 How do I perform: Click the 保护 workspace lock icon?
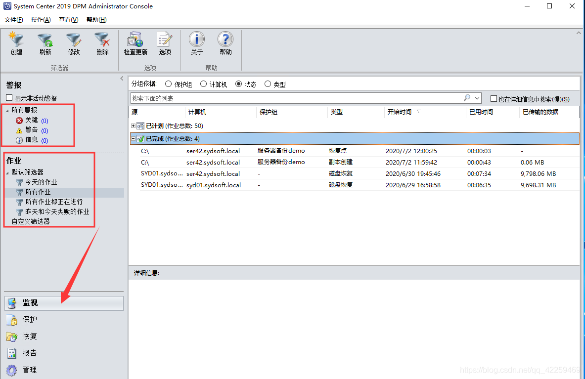tap(12, 320)
